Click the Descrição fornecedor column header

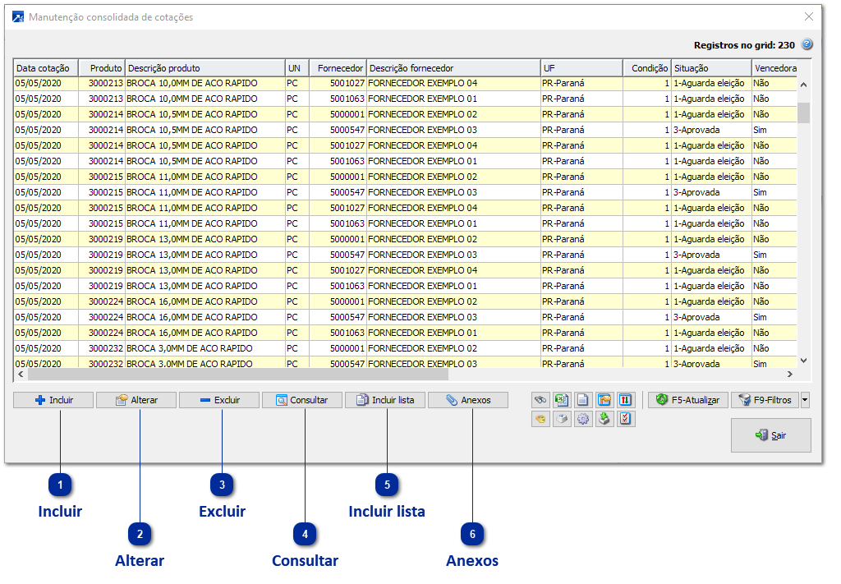[x=453, y=68]
